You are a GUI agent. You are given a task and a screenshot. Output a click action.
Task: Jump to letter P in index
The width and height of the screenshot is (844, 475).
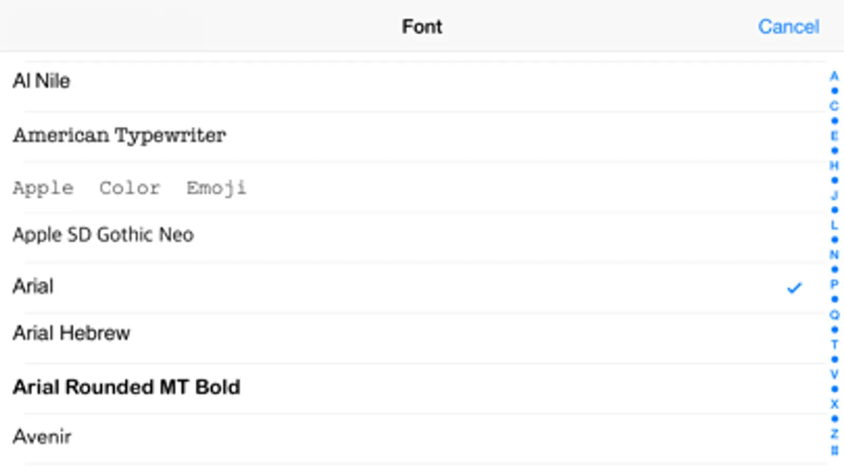pyautogui.click(x=834, y=284)
